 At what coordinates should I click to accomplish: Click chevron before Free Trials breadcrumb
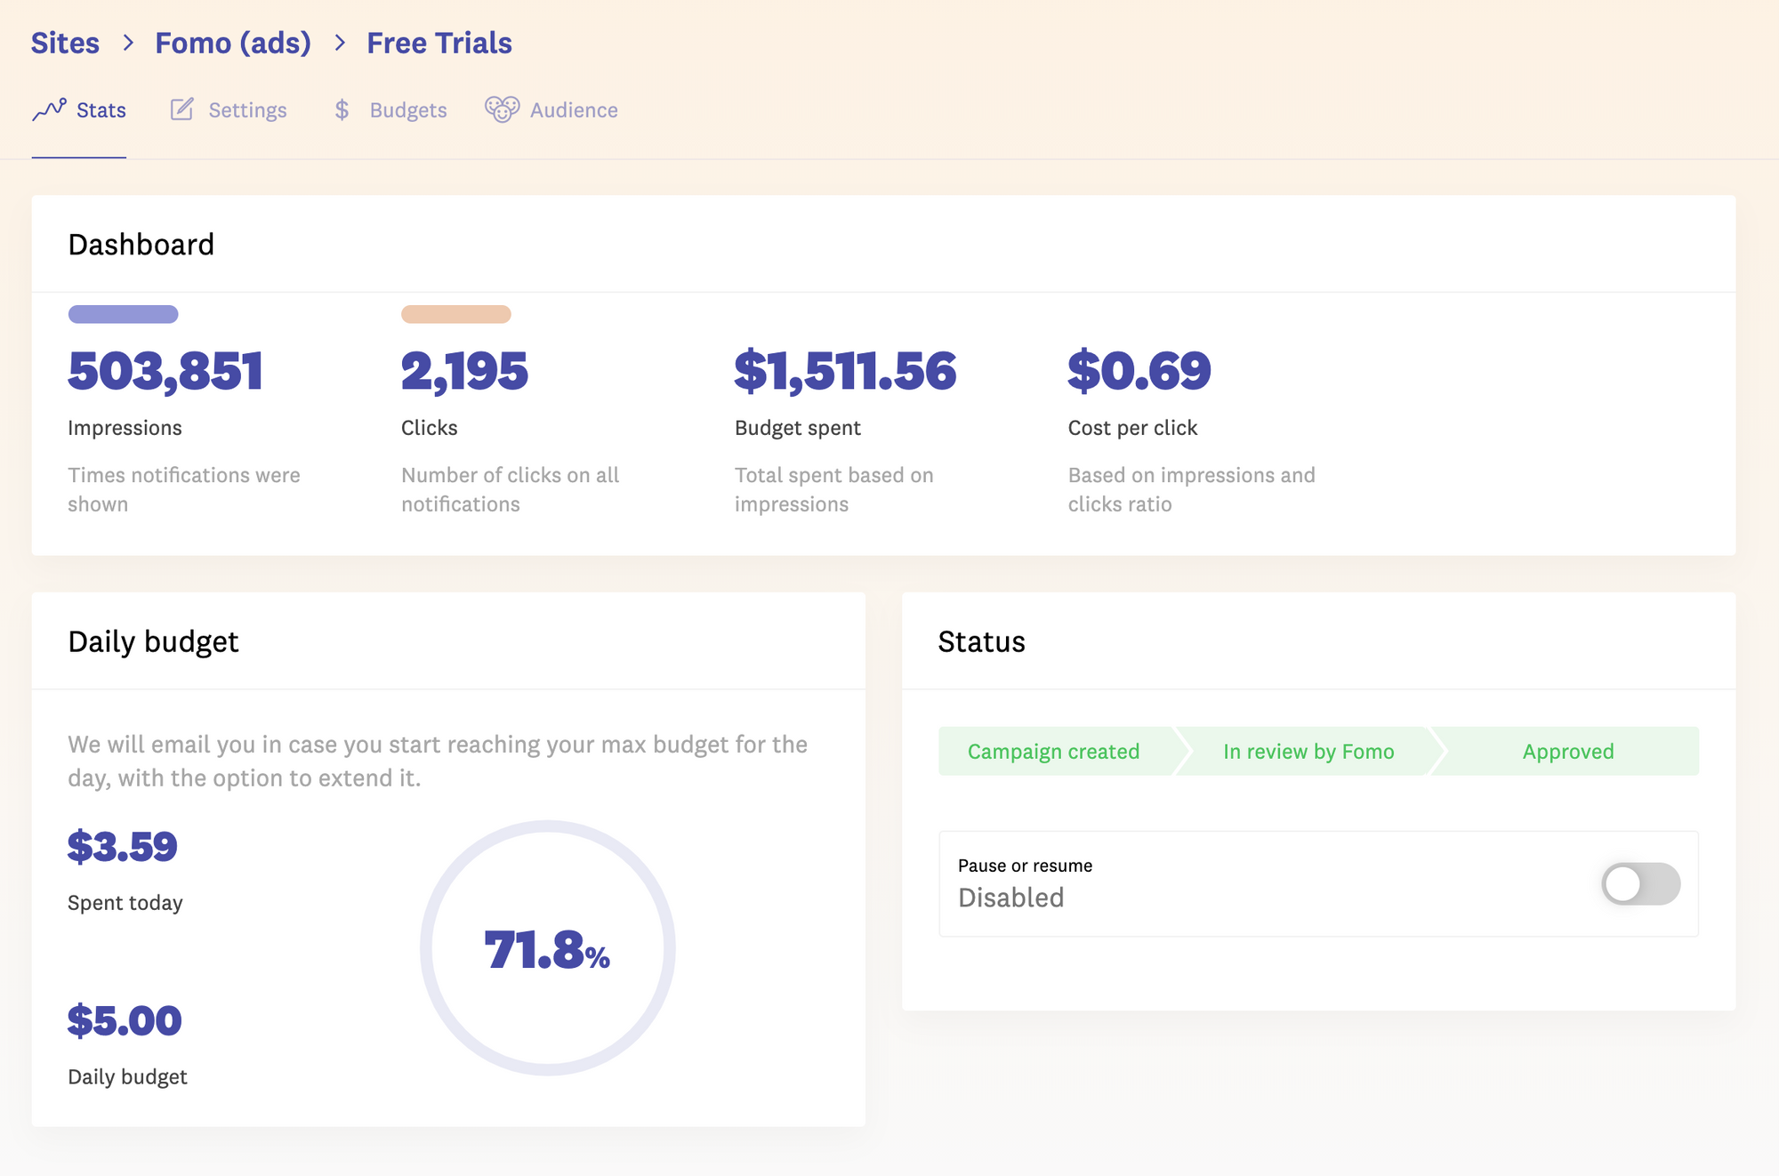(x=340, y=43)
